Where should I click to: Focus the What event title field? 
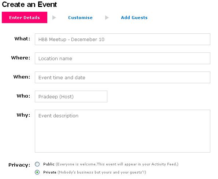tap(122, 39)
